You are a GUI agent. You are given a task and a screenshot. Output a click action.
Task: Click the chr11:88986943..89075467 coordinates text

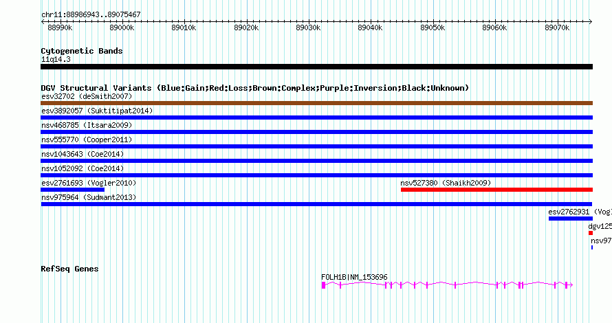[91, 14]
